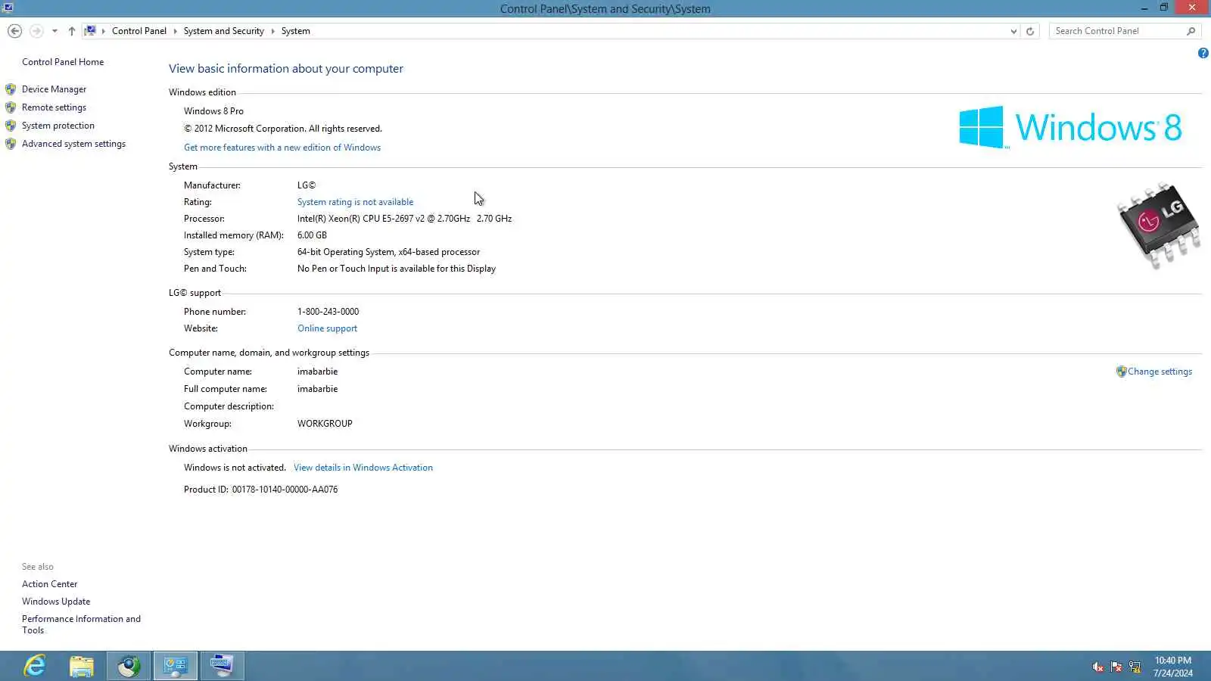Click the shield icon beside Advanced system settings
The image size is (1211, 681).
11,144
